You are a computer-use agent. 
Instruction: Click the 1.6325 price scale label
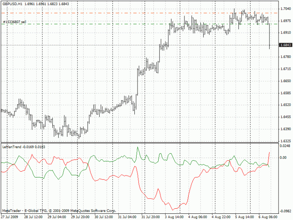285,141
